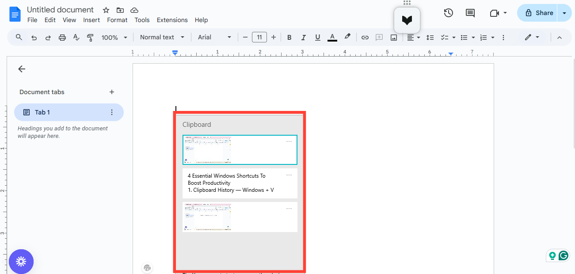Click the floating black book extension icon
Image resolution: width=575 pixels, height=274 pixels.
coord(407,20)
